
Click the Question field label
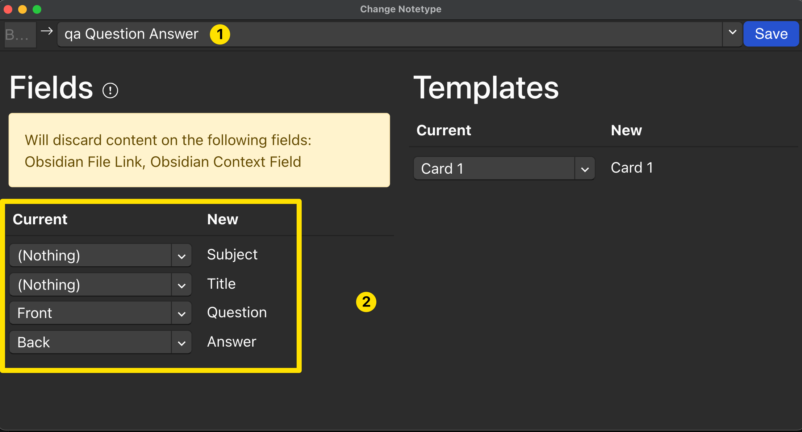coord(237,312)
